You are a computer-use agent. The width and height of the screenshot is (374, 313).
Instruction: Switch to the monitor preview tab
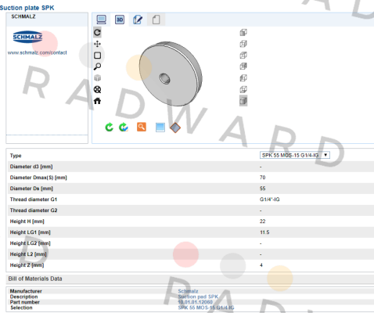(101, 20)
